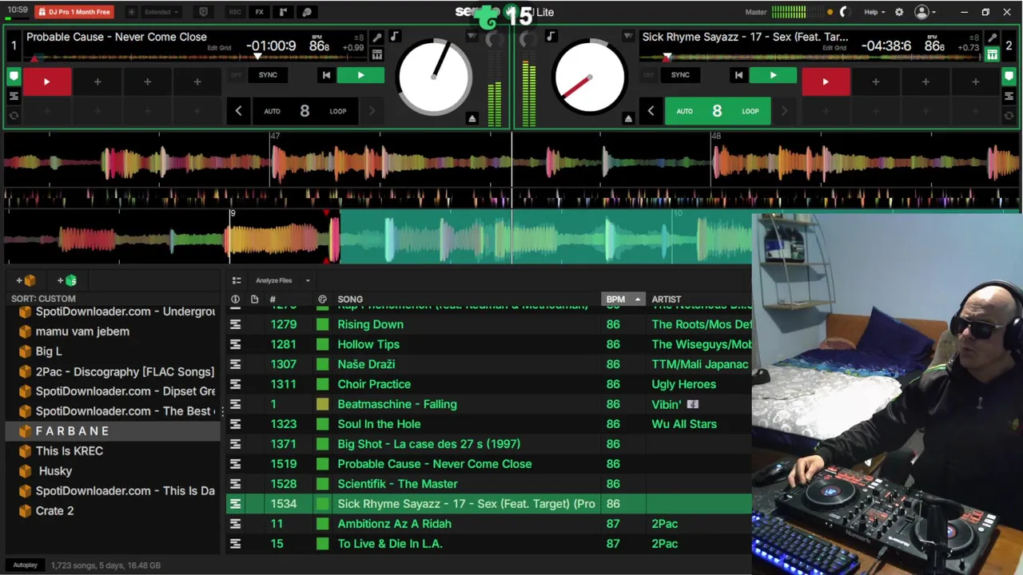Open the Extended view mode dropdown
Viewport: 1023px width, 575px height.
coord(161,12)
